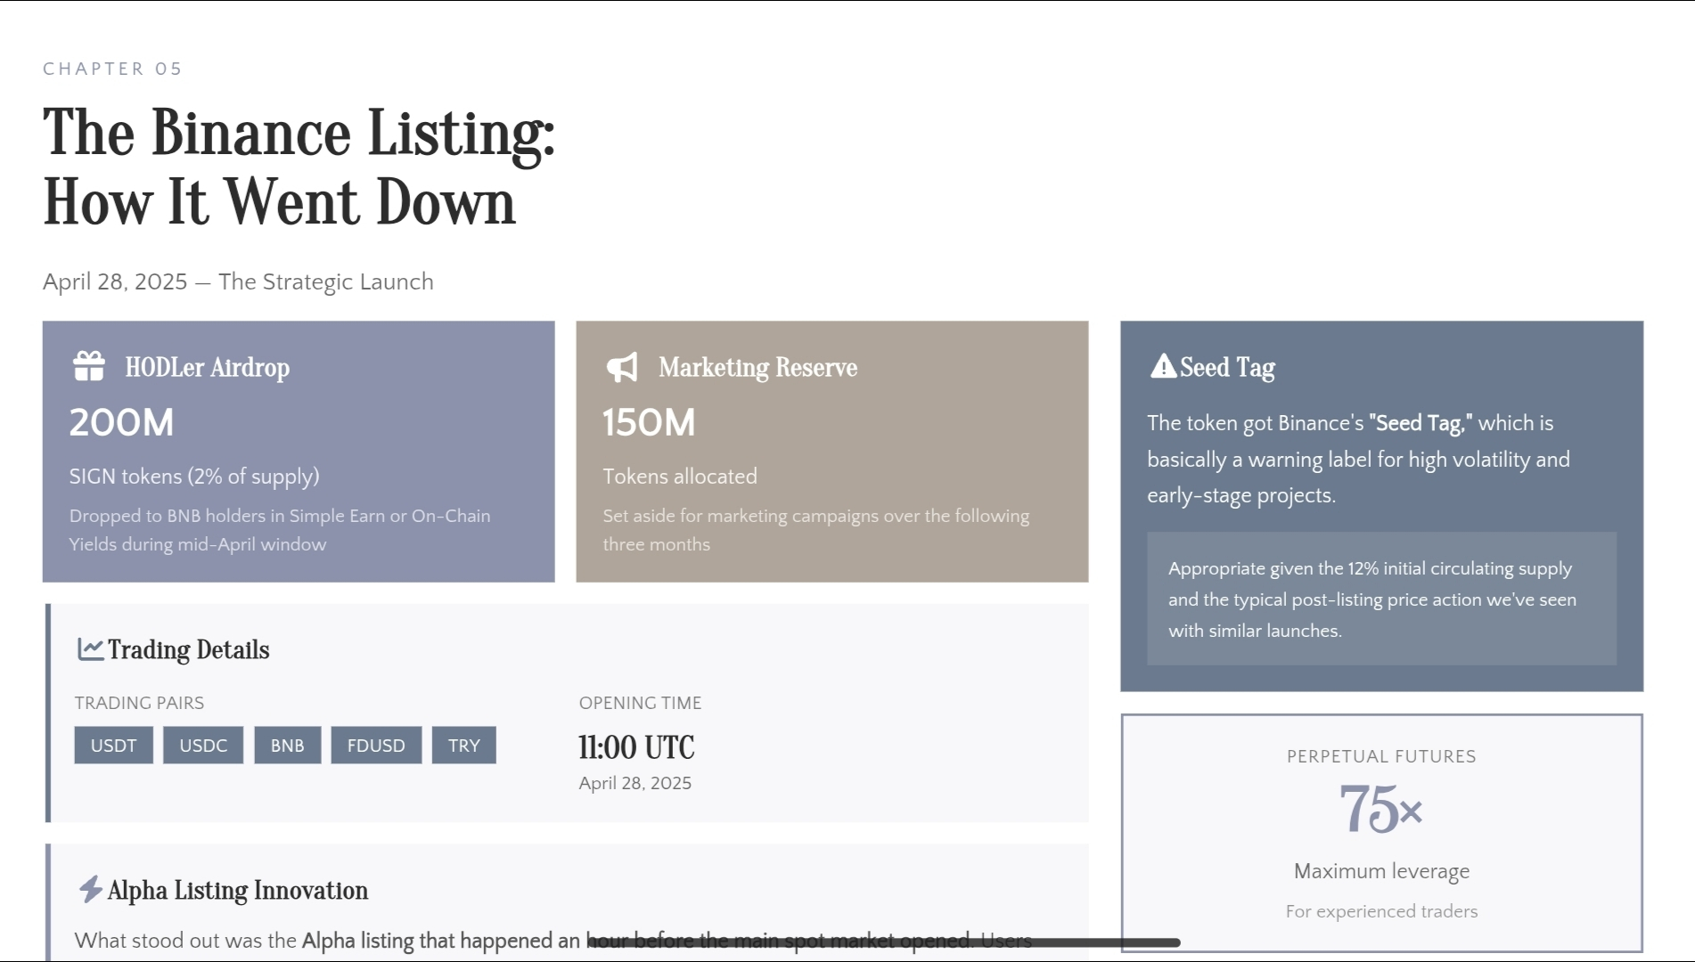
Task: Click 'Dropped to BNB holders in Simple Earn' description
Action: tap(280, 530)
